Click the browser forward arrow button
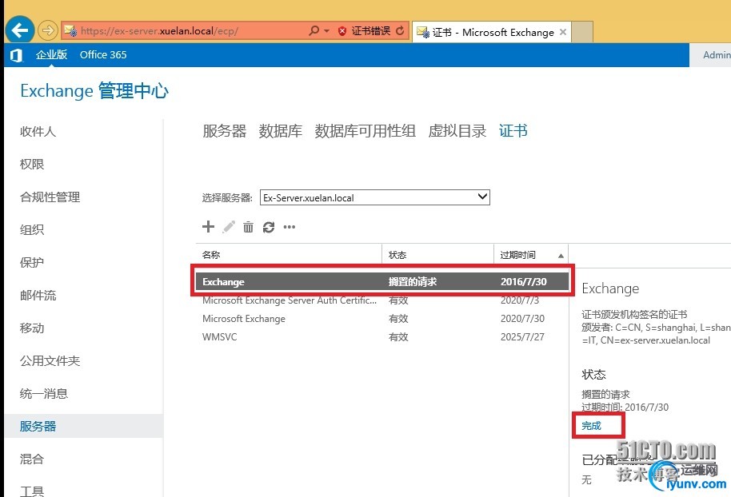Viewport: 731px width, 497px height. pyautogui.click(x=47, y=30)
